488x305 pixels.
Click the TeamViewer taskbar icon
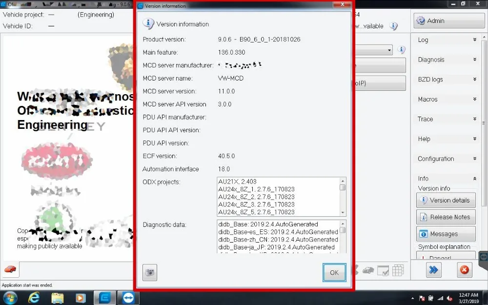tap(128, 298)
